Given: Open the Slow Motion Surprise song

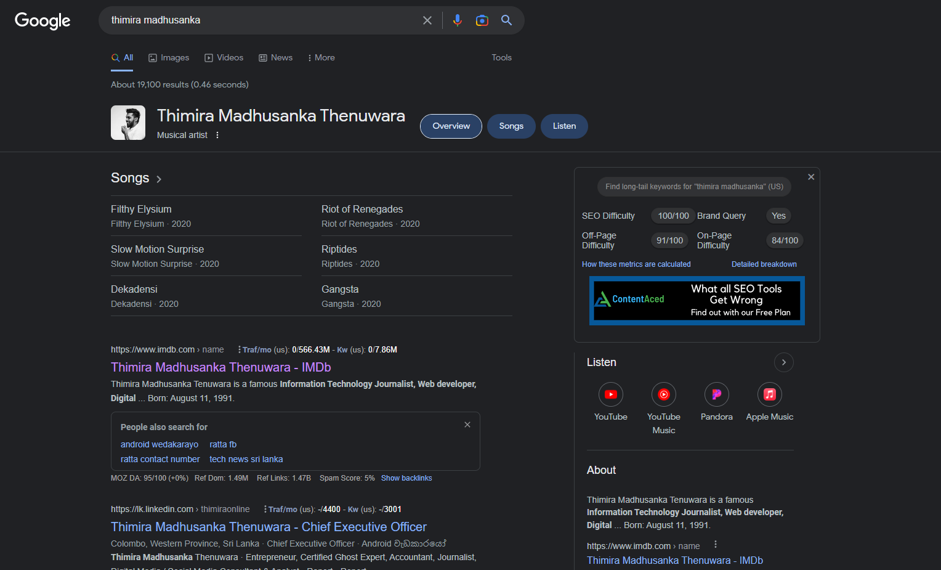Looking at the screenshot, I should 157,250.
